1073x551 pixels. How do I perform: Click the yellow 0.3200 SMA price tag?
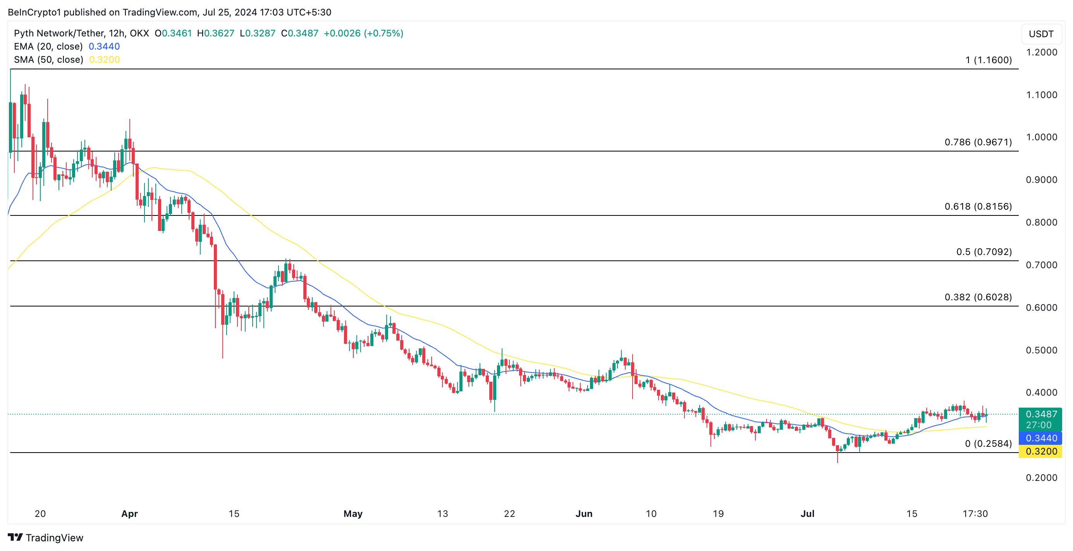click(x=1040, y=451)
